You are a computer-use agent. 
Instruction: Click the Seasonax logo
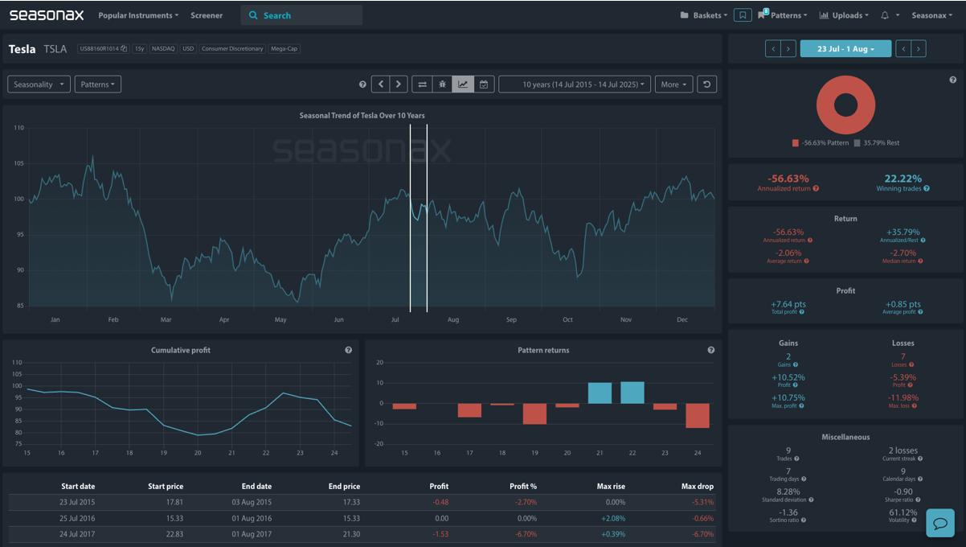[x=47, y=15]
